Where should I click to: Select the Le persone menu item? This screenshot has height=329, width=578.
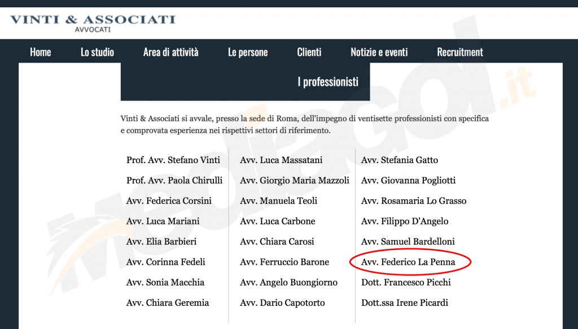click(x=248, y=52)
